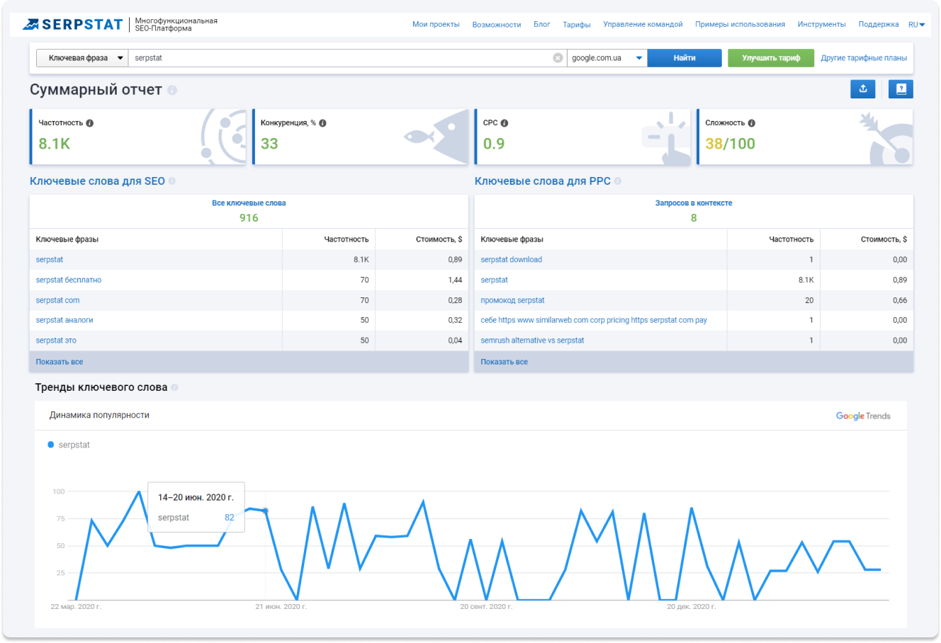Click info icon next to Суммарный отчет
941x643 pixels.
pos(172,91)
